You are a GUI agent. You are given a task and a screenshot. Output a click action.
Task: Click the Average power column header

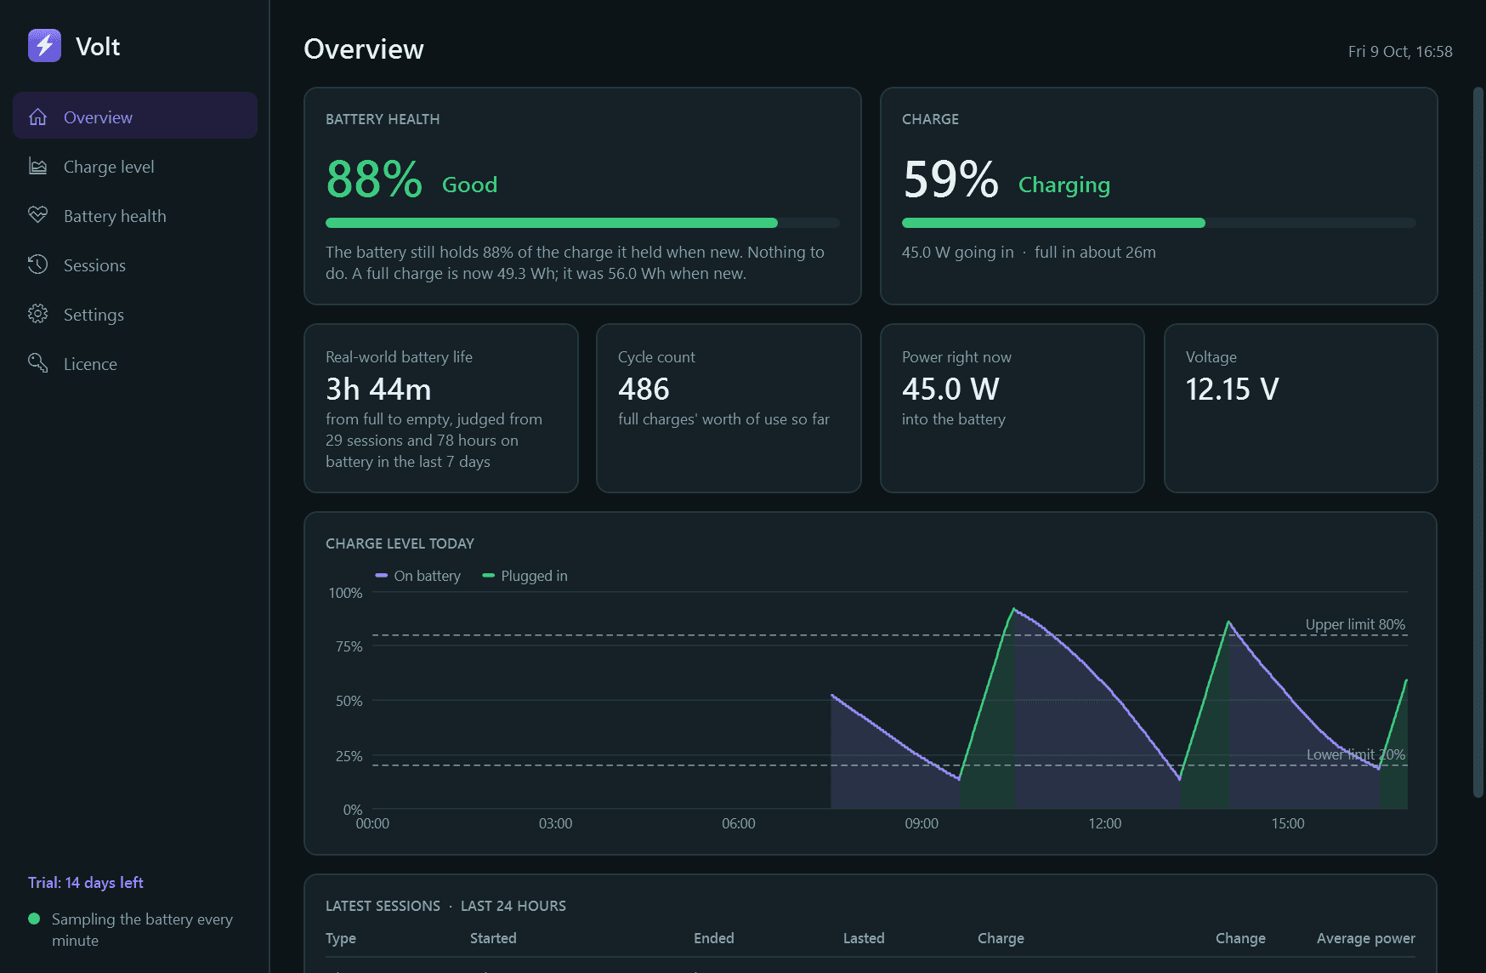1366,938
